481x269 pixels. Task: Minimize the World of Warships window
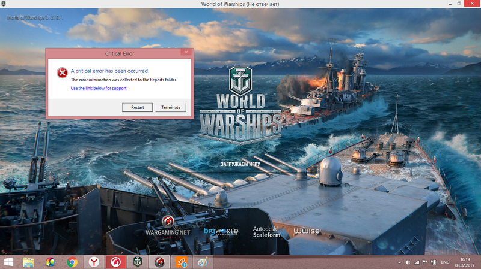click(450, 4)
